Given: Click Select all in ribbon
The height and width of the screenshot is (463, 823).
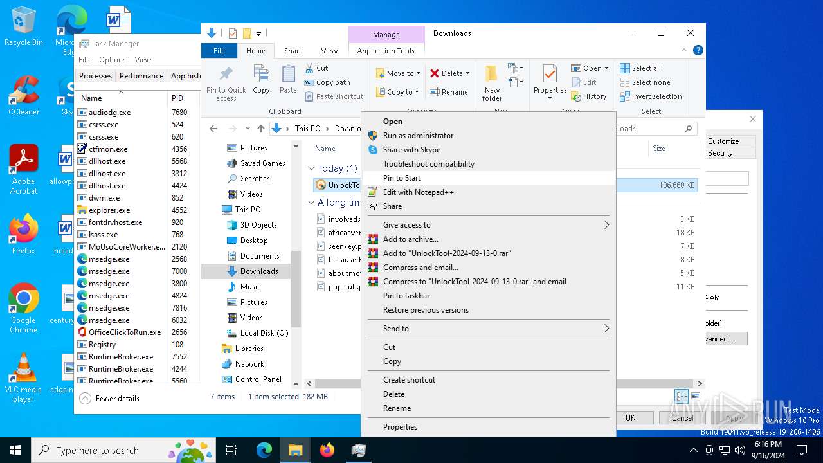Looking at the screenshot, I should [640, 68].
